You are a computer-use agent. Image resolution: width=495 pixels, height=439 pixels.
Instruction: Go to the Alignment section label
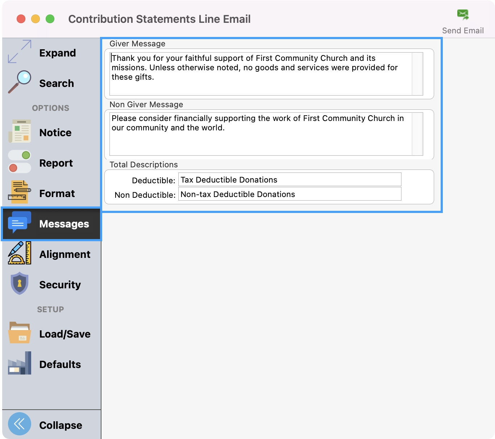[65, 255]
